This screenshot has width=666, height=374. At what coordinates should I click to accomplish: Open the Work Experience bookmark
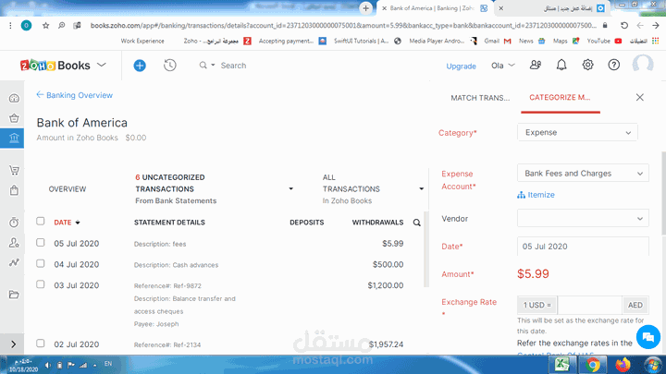[142, 42]
